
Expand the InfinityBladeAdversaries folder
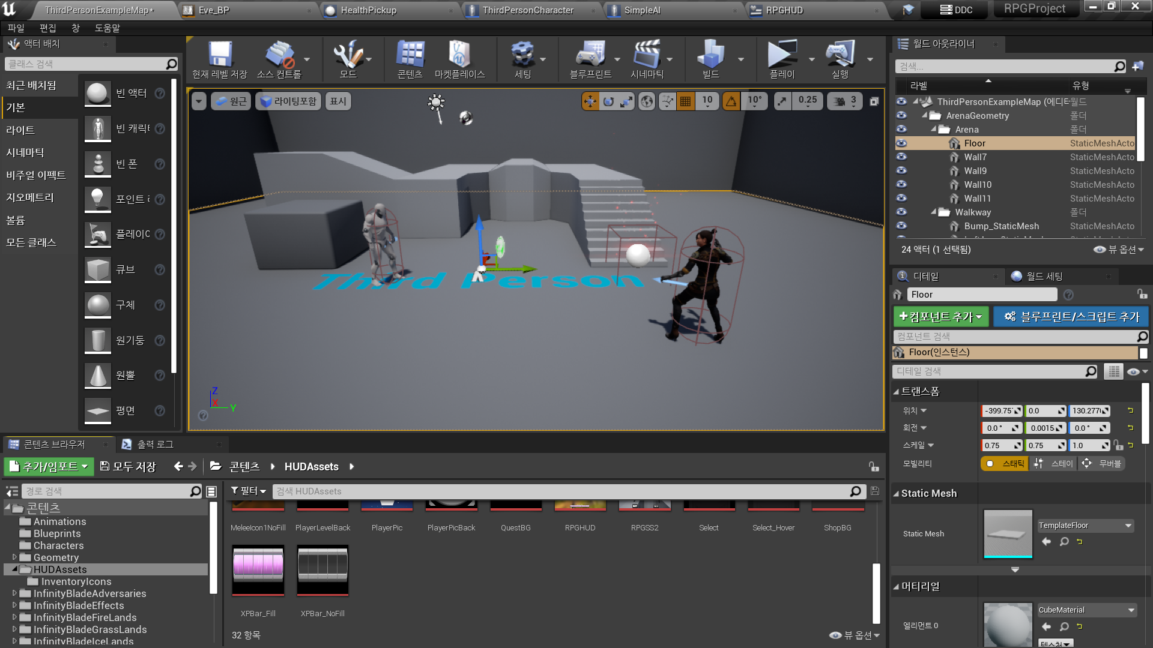click(x=14, y=593)
